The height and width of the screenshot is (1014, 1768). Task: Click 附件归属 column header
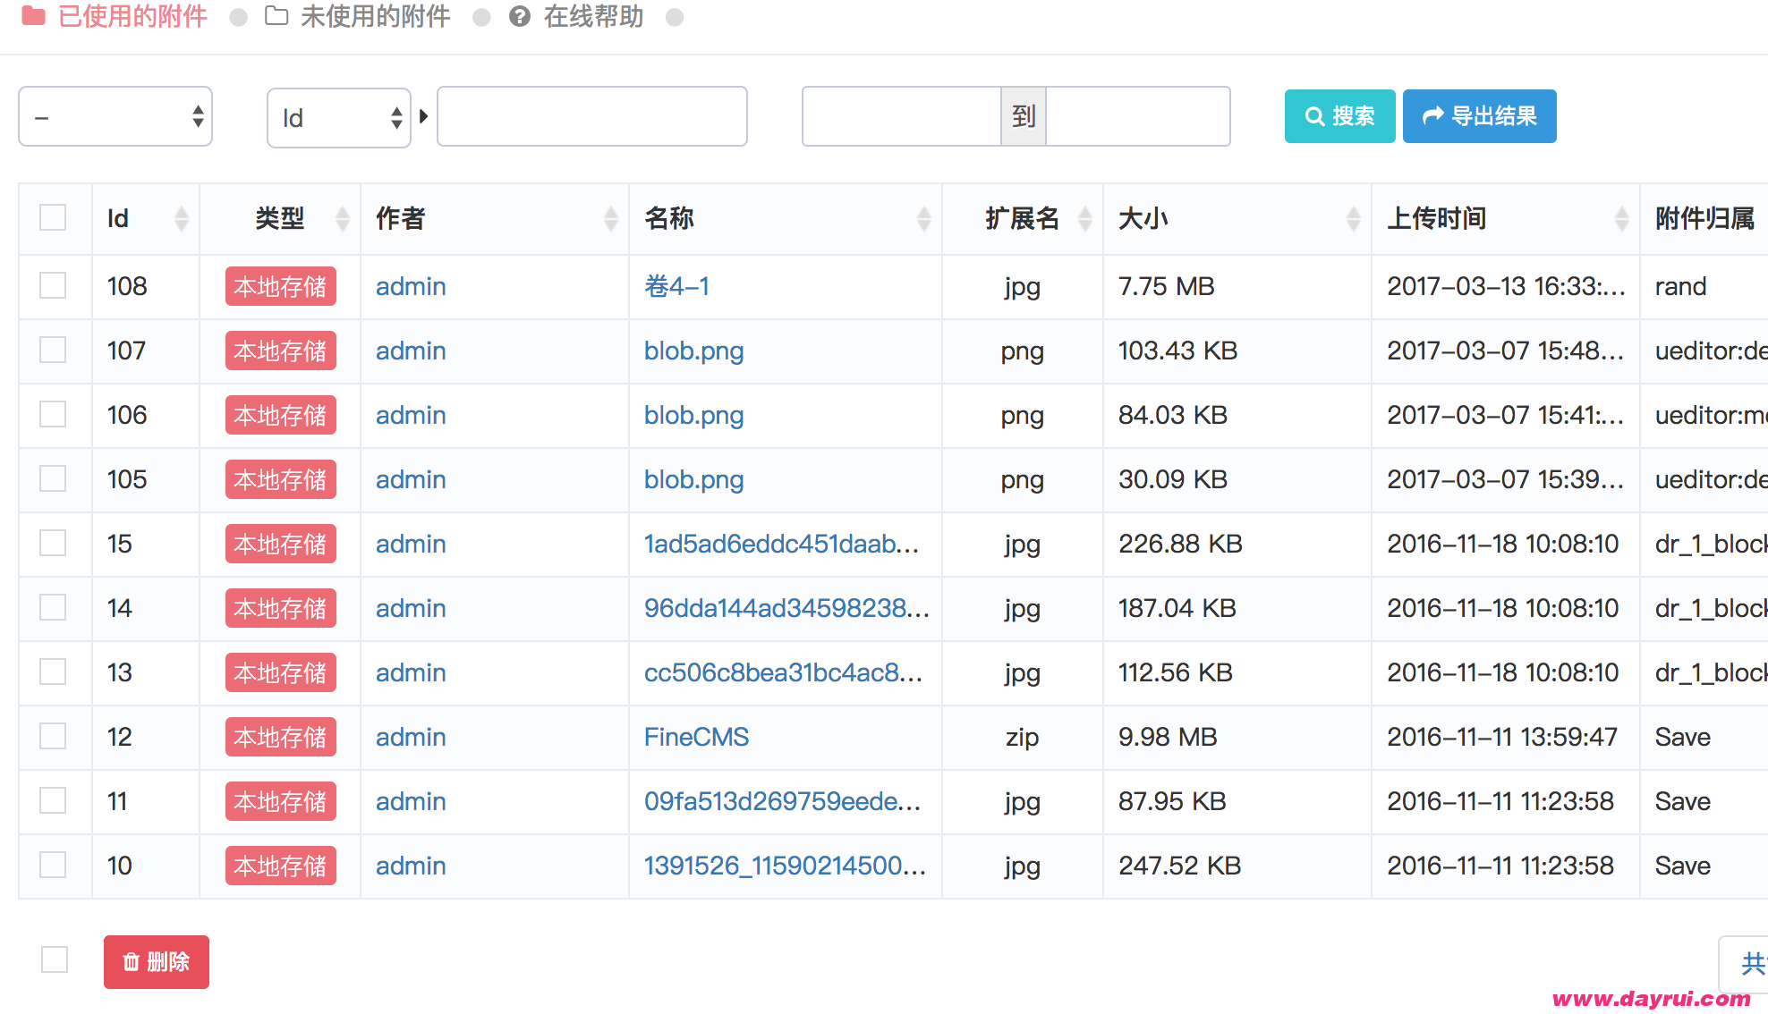click(1704, 218)
